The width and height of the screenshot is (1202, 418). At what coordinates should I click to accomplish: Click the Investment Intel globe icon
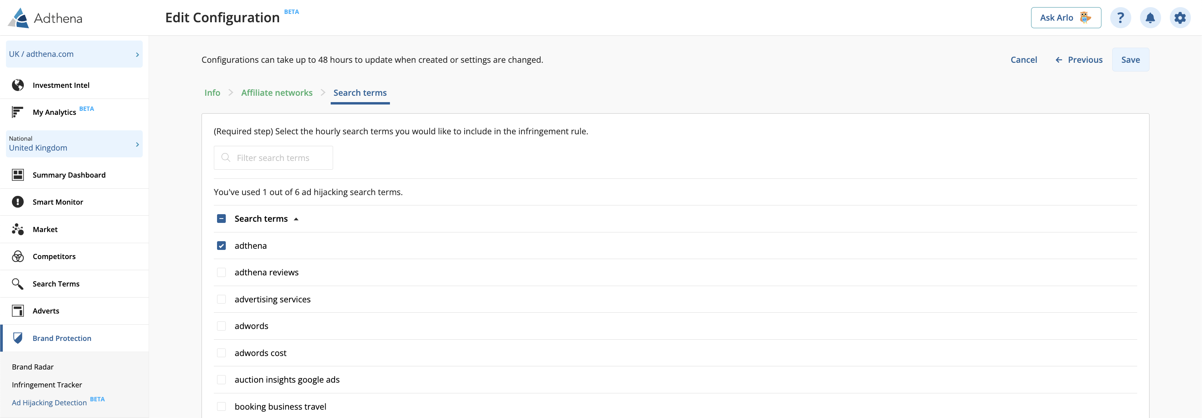point(18,85)
